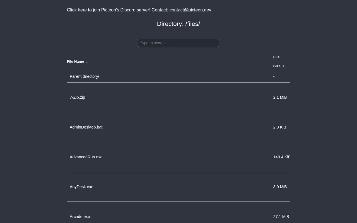Click the Arcade.exe file link

[80, 217]
